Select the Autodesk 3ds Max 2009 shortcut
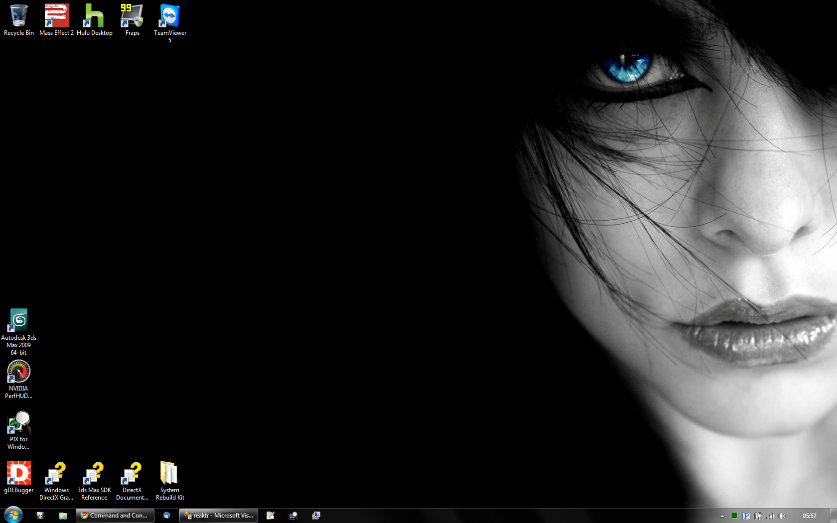The width and height of the screenshot is (837, 523). [18, 321]
